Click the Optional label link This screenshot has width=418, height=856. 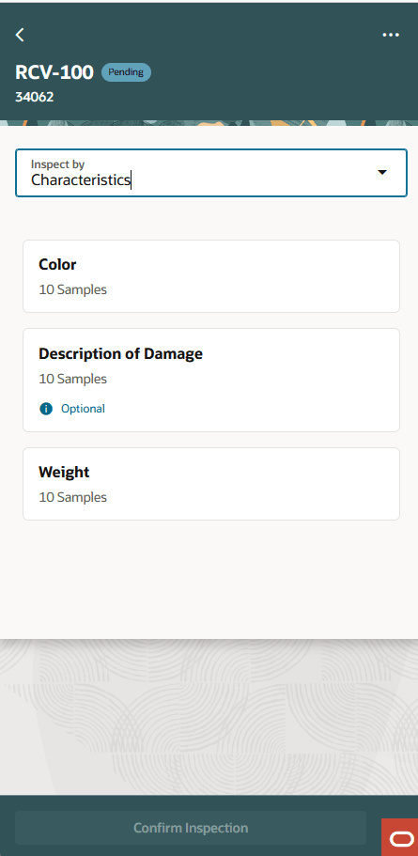(x=83, y=409)
